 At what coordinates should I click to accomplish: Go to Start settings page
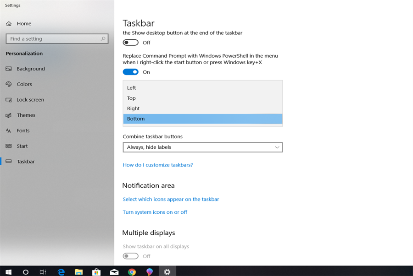click(x=22, y=146)
